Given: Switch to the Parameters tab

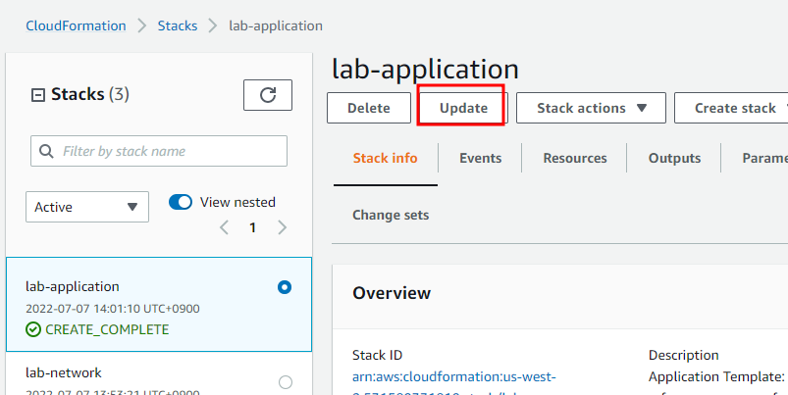Looking at the screenshot, I should point(764,158).
